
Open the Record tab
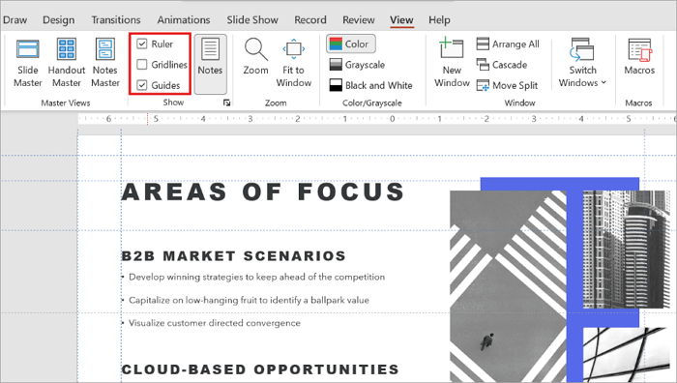pos(310,20)
